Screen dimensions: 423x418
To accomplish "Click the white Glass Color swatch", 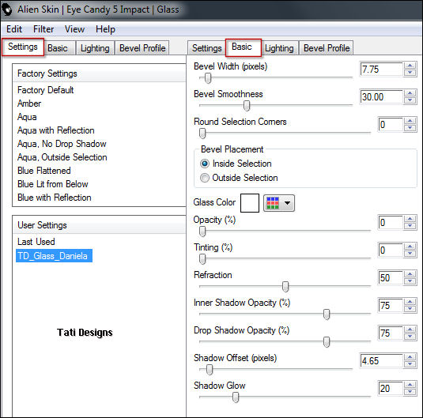I will point(250,203).
